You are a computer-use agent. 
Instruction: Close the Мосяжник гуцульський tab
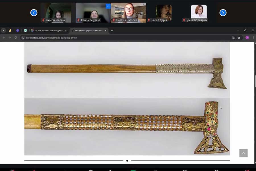pyautogui.click(x=106, y=30)
